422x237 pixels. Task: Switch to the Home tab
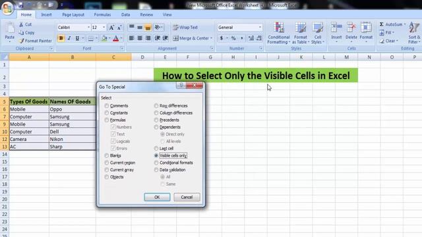26,14
